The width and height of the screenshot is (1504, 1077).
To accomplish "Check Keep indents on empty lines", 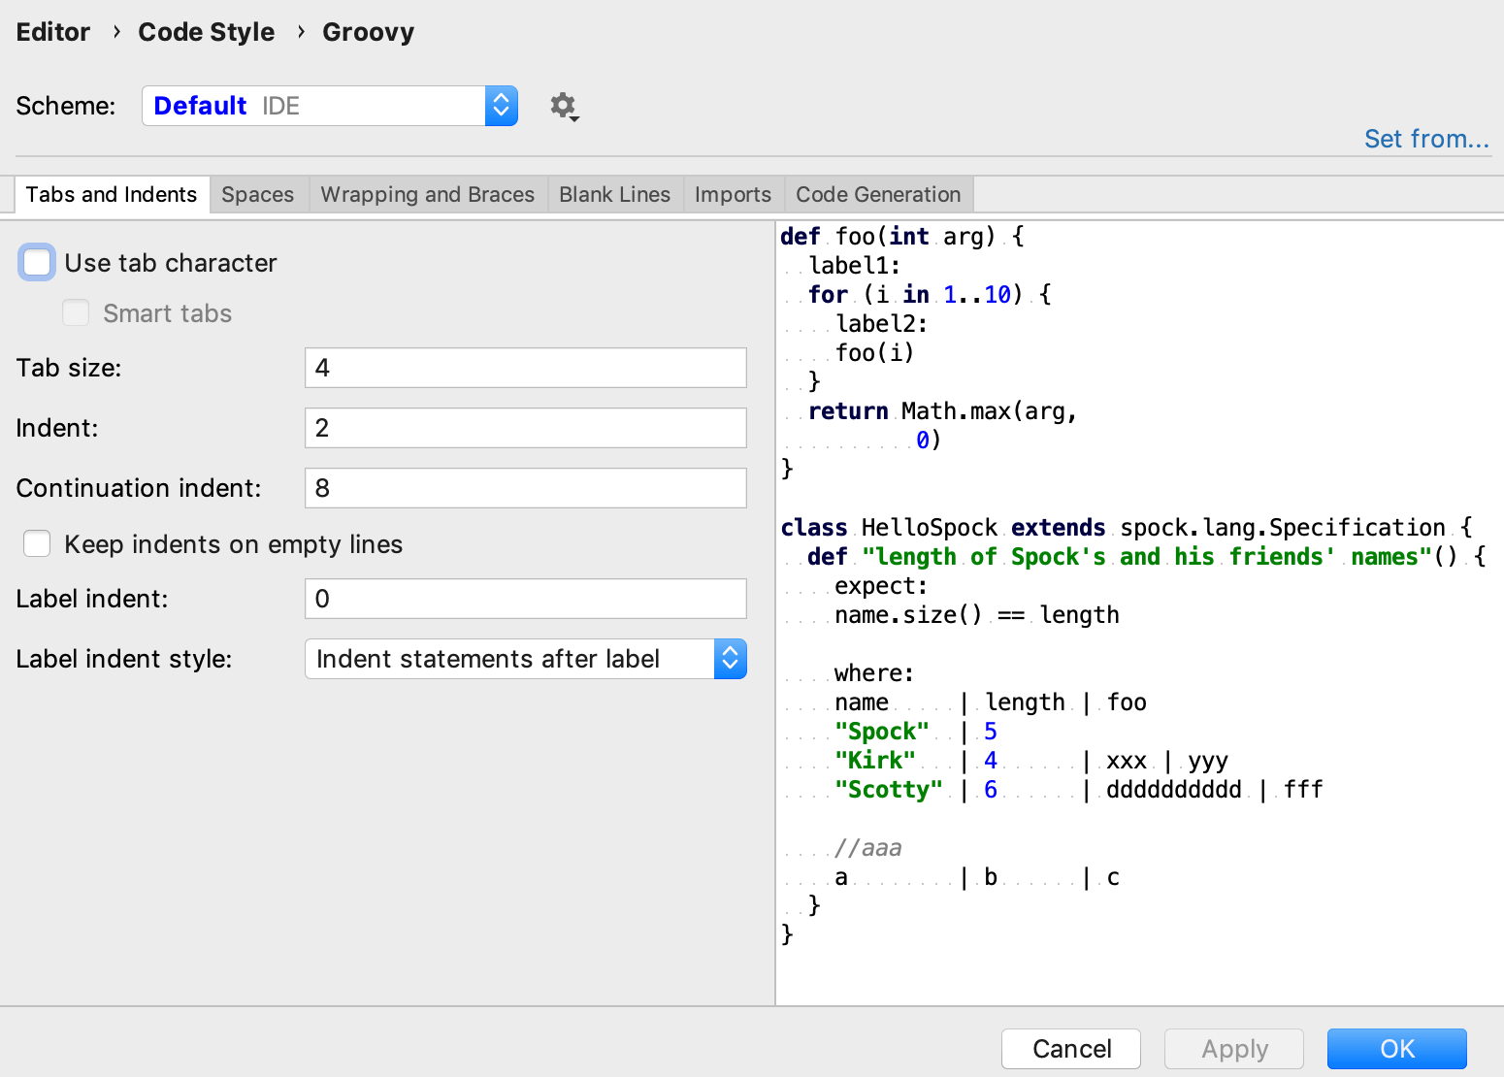I will pos(36,544).
